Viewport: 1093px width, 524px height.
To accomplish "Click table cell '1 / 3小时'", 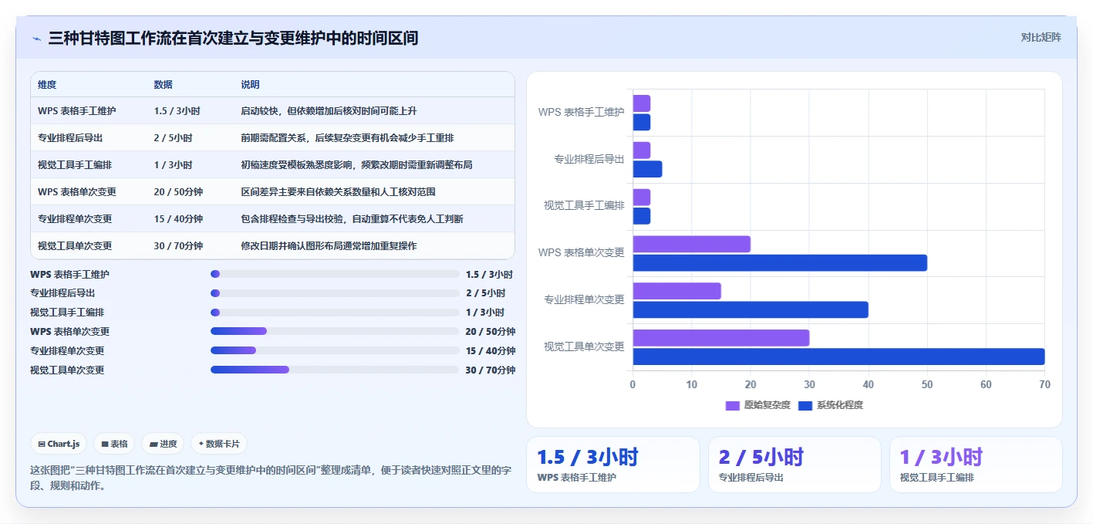I will (x=173, y=165).
